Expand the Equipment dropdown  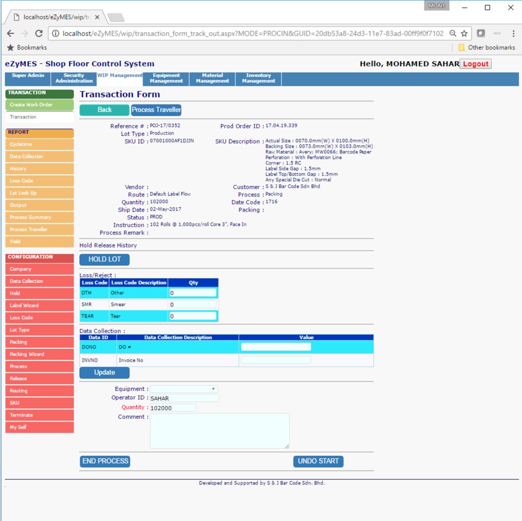(x=184, y=389)
